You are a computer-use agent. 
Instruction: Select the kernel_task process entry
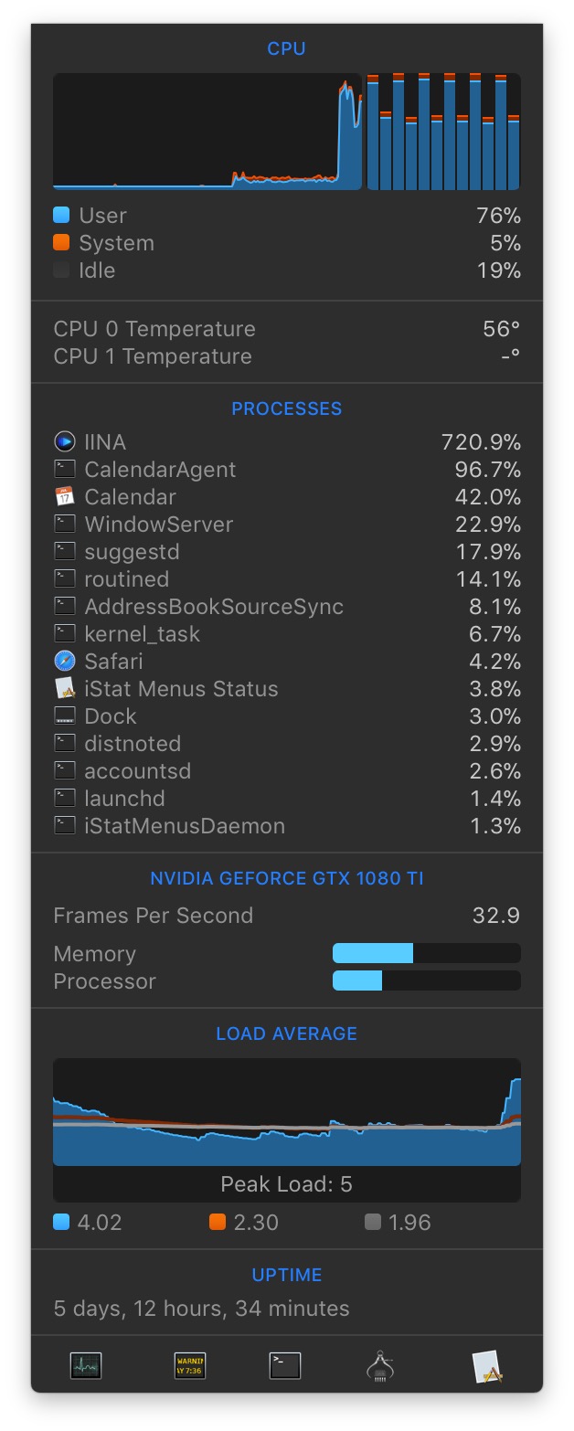click(287, 634)
